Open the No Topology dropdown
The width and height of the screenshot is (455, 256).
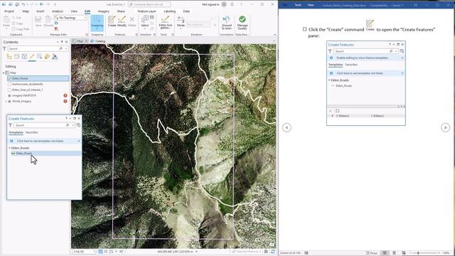click(71, 18)
